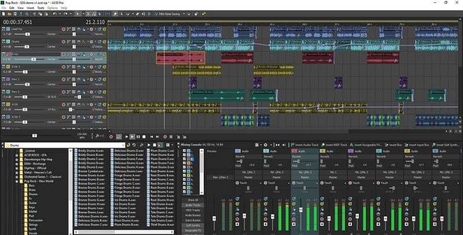
Task: Create a new project with New icon
Action: [x=3, y=14]
